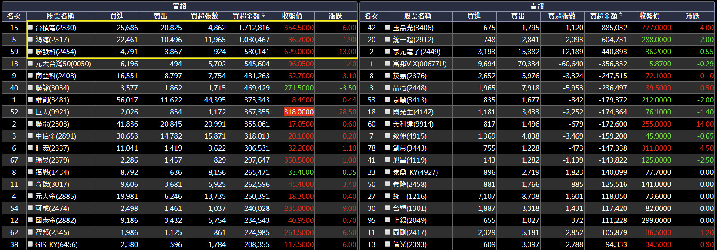
Task: Open stock 可成(2474)
Action: 52,208
